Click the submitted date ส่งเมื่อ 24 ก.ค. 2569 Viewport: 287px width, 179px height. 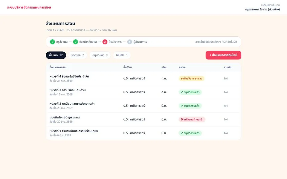tap(61, 81)
